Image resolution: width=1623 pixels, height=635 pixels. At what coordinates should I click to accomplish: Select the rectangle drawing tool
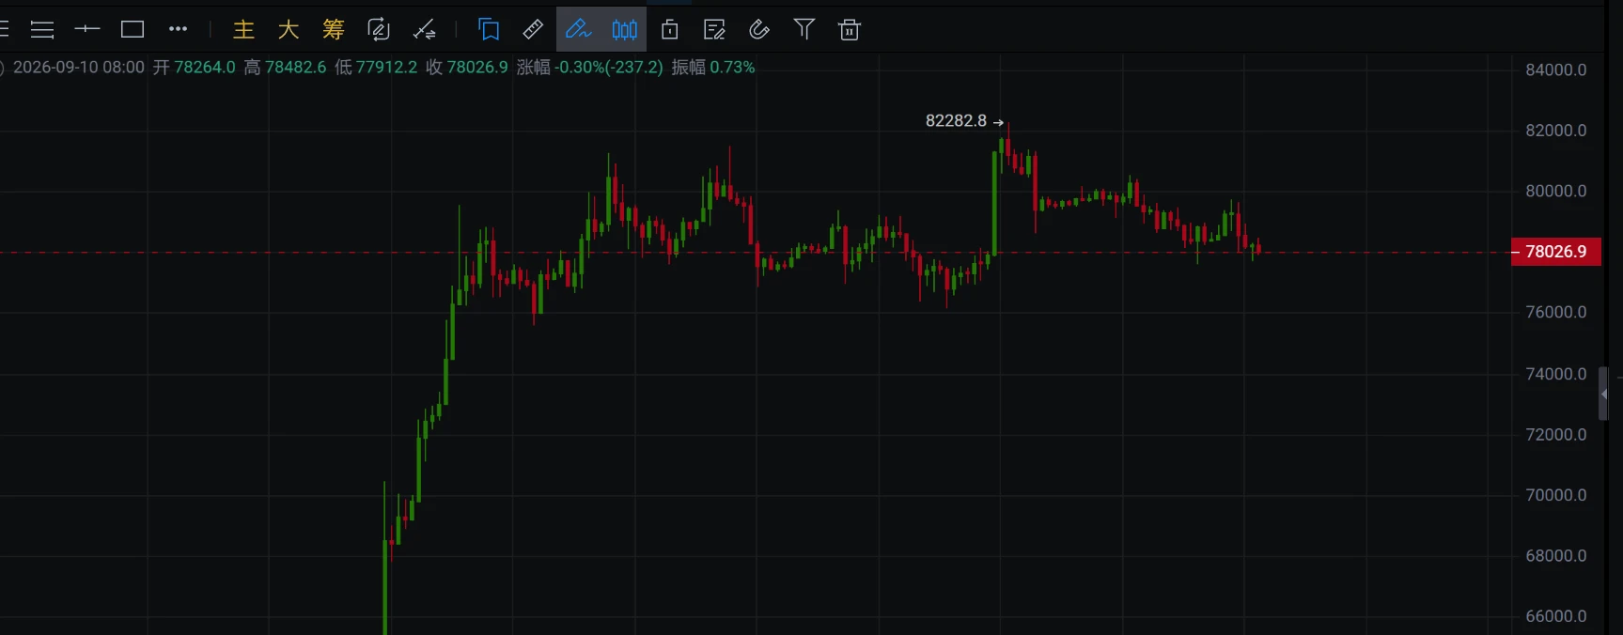click(x=133, y=30)
